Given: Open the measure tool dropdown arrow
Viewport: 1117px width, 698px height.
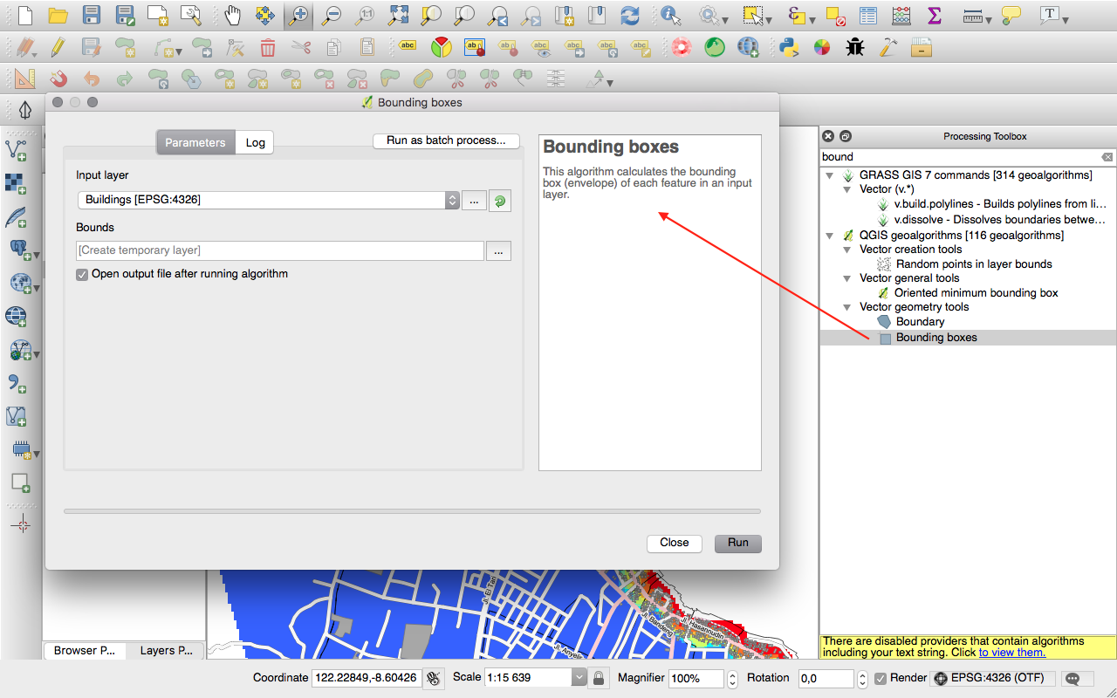Looking at the screenshot, I should [989, 19].
